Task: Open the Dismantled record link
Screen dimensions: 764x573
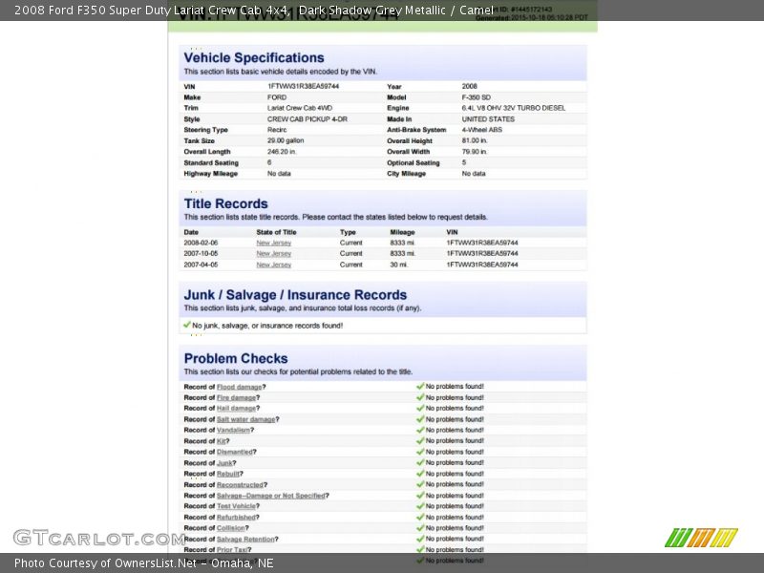Action: (x=235, y=452)
